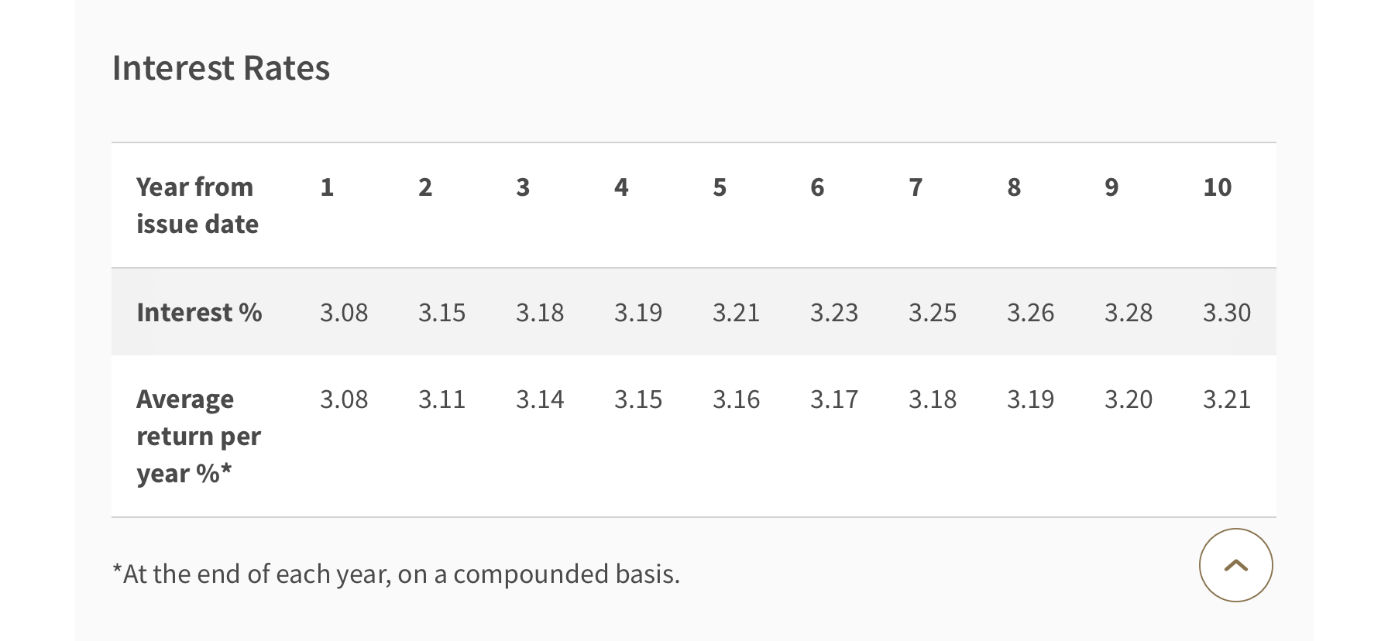
Task: Select the year 5 column header
Action: point(720,187)
